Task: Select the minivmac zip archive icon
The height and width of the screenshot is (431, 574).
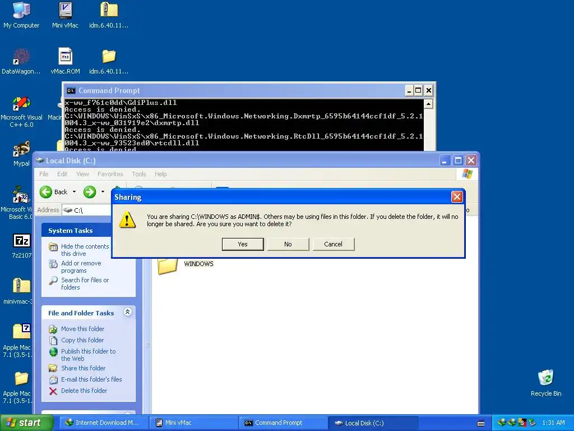Action: pyautogui.click(x=22, y=286)
